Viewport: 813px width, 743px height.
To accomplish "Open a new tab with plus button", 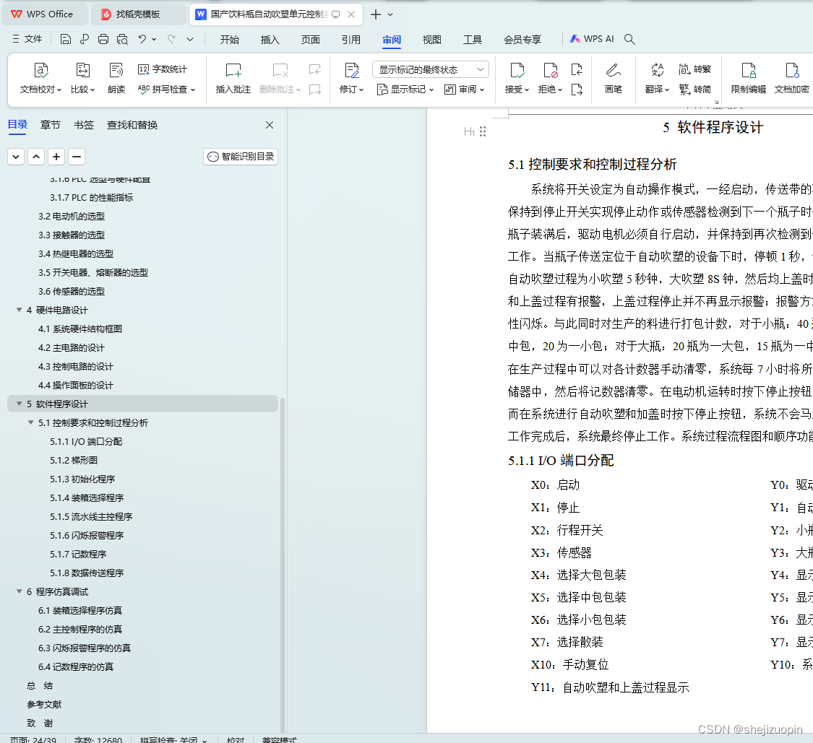I will 376,14.
